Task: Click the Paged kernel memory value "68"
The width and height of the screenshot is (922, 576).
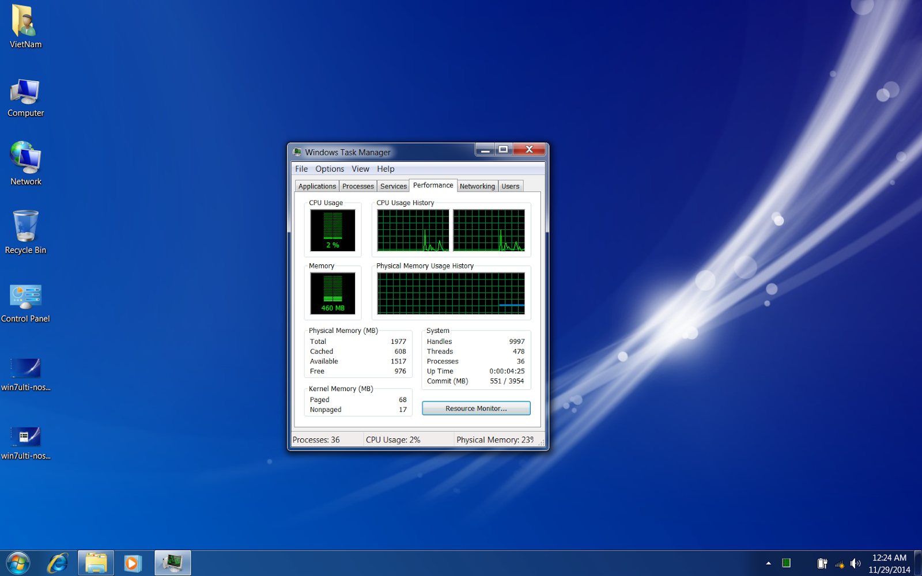Action: (402, 400)
